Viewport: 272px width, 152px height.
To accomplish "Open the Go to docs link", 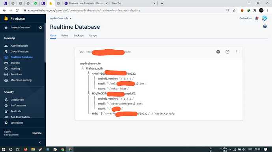I will [245, 18].
